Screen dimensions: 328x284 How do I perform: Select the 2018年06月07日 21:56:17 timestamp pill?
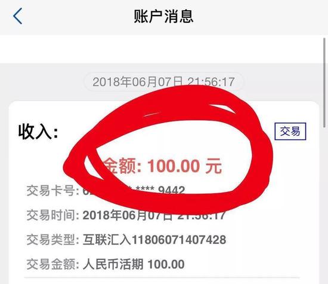click(163, 82)
